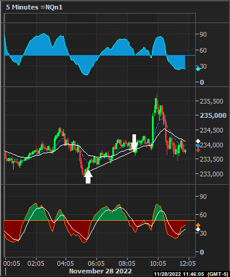
Task: Click the 0 label on the top indicator scale
Action: click(202, 82)
